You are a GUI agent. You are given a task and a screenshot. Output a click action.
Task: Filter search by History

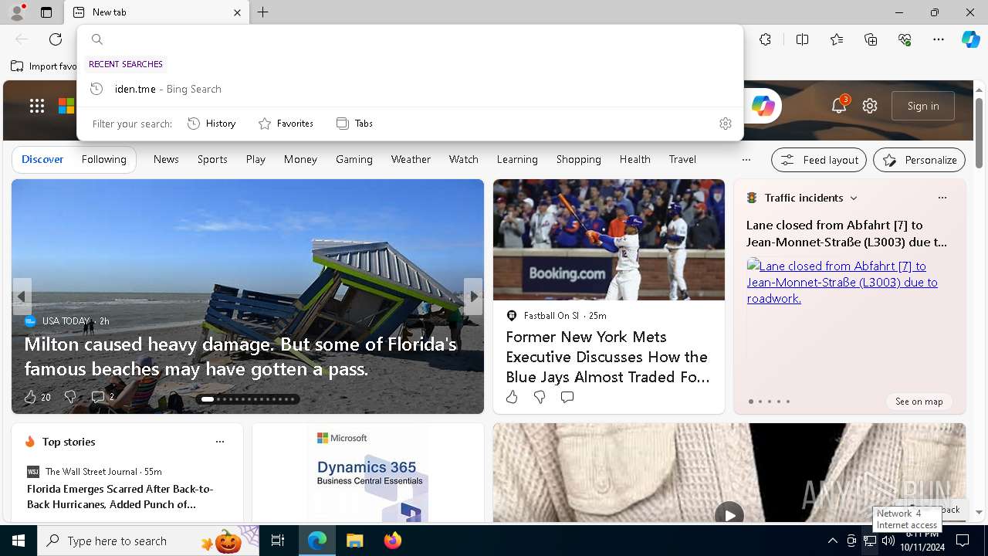(x=211, y=124)
